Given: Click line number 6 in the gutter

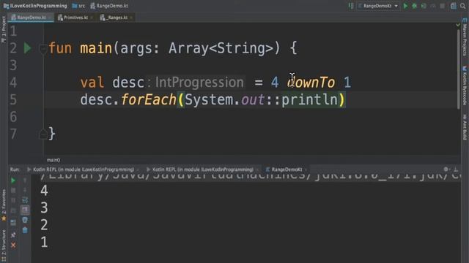Looking at the screenshot, I should (13, 117).
